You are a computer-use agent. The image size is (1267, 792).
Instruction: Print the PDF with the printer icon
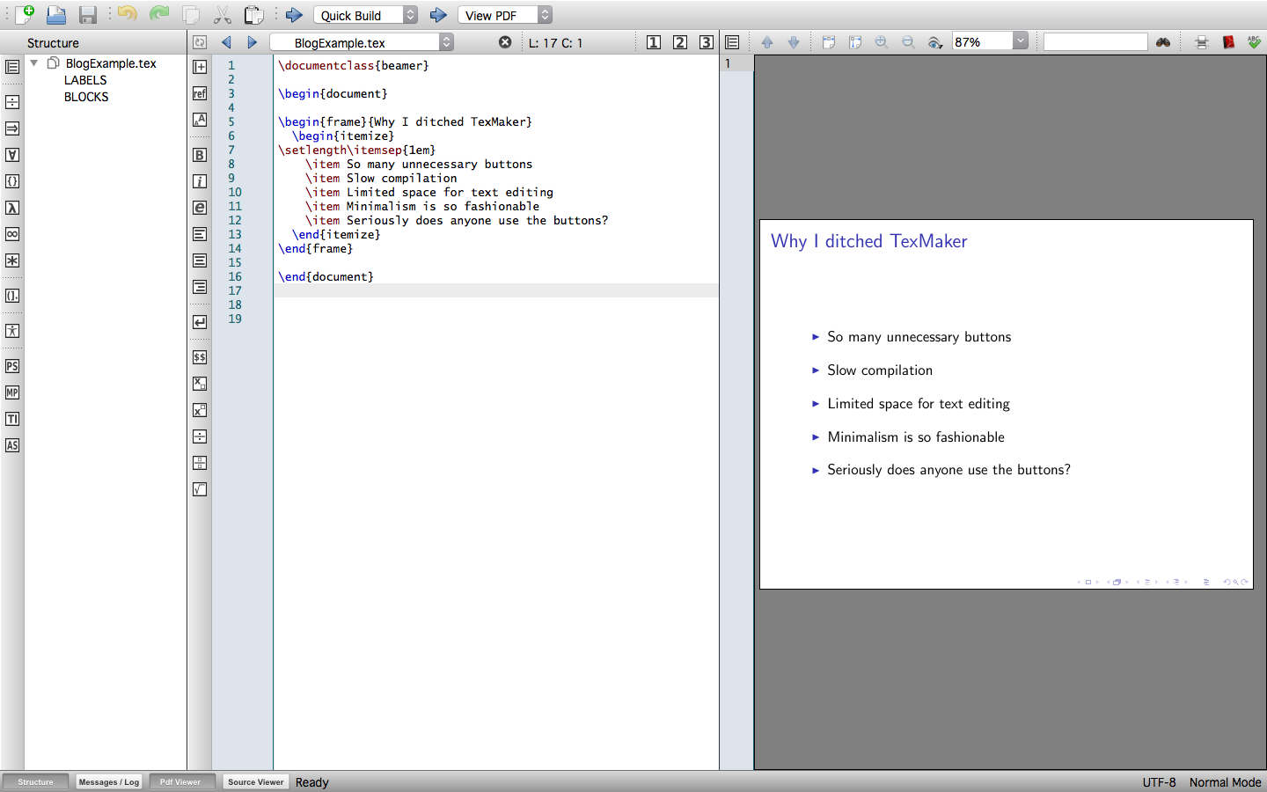coord(1202,42)
